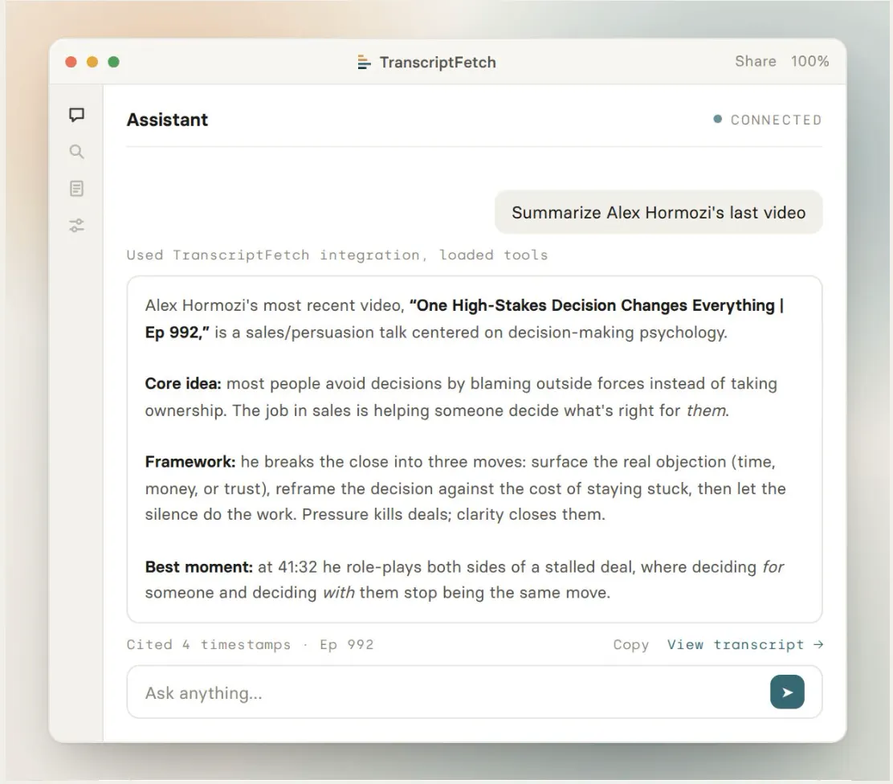Image resolution: width=893 pixels, height=784 pixels.
Task: Open the search sidebar icon
Action: (76, 152)
